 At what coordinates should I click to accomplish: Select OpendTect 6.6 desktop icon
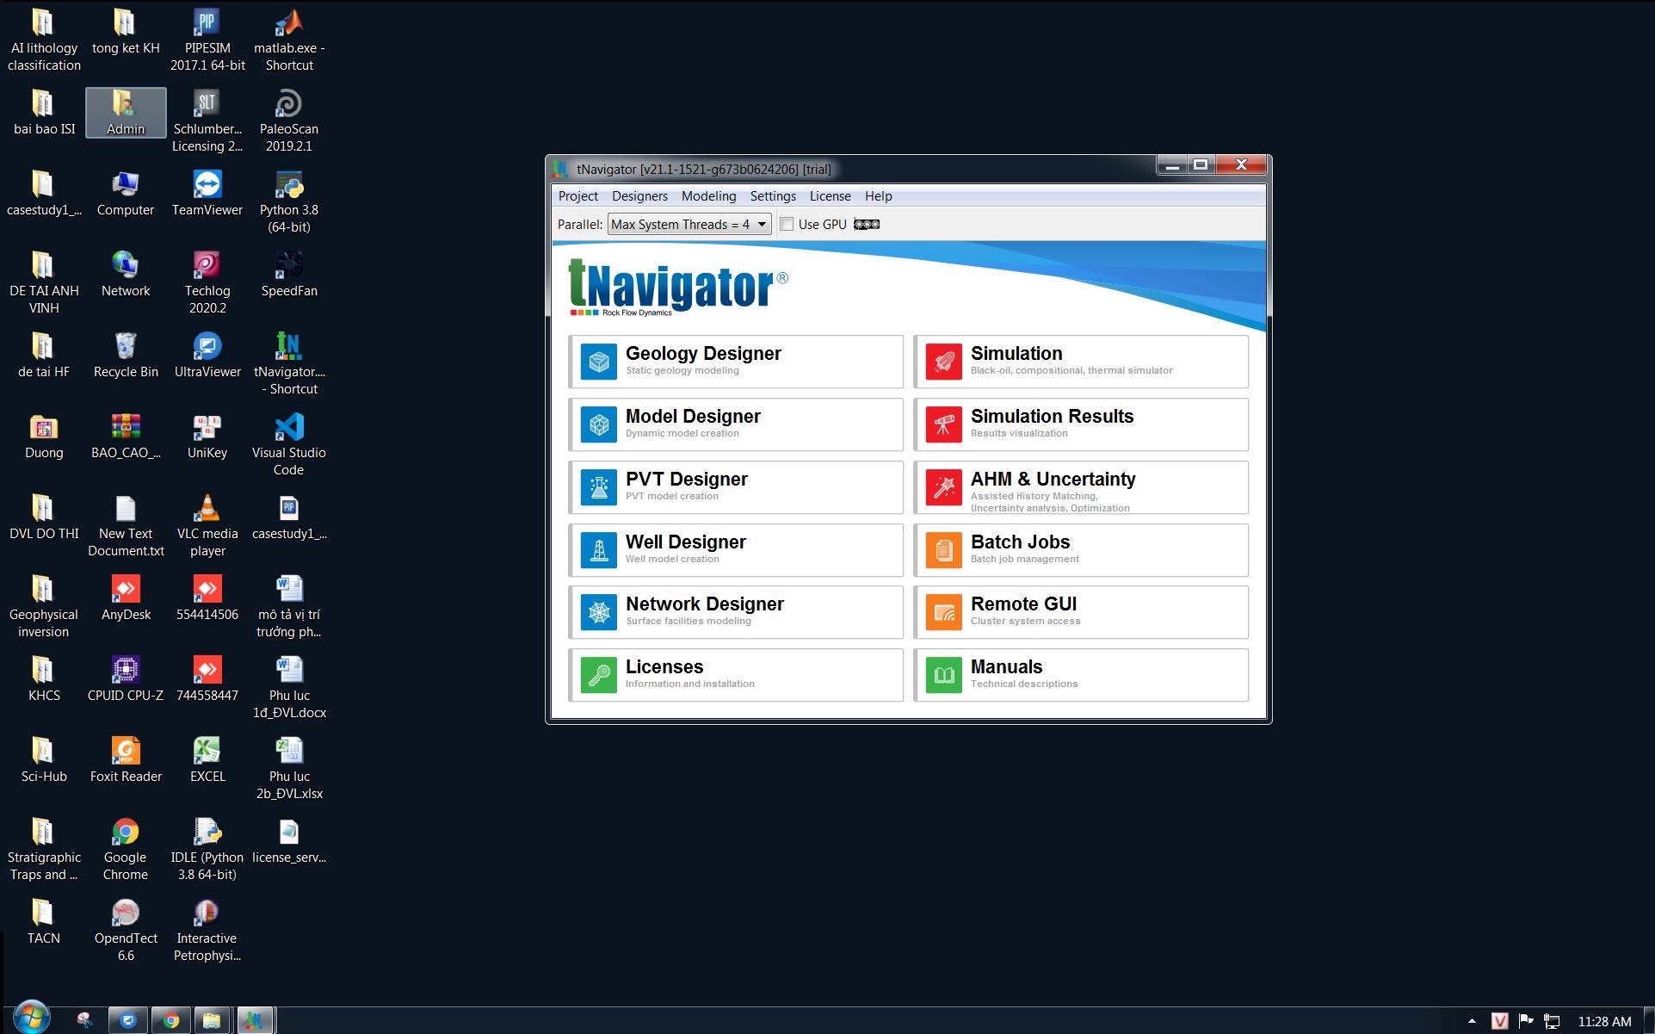click(126, 931)
